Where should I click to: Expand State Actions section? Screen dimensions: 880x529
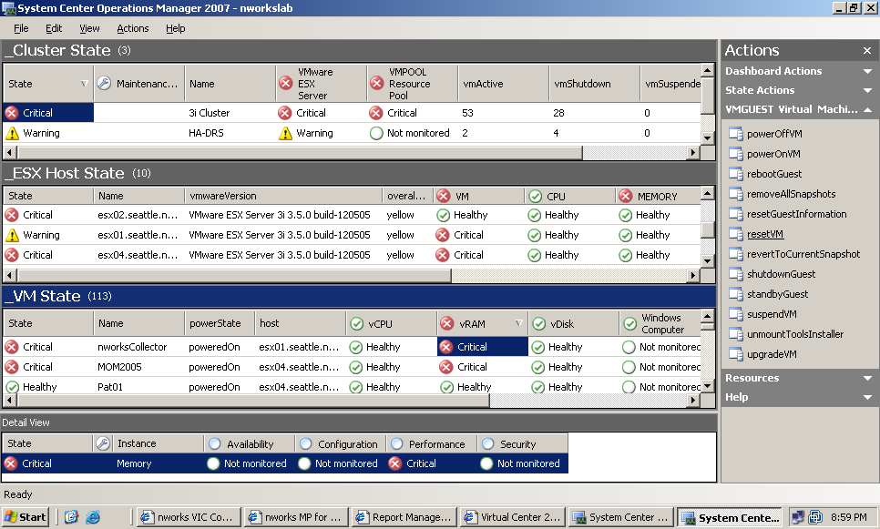867,90
